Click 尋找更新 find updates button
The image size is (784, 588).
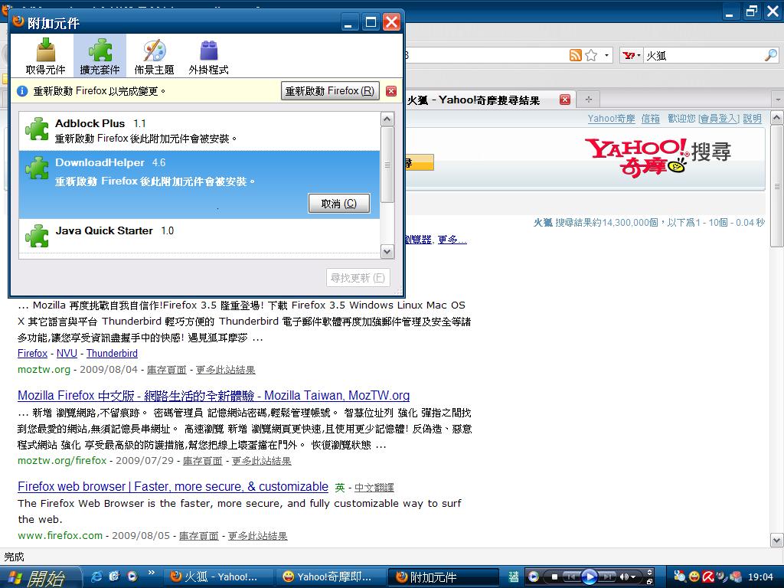click(x=358, y=277)
